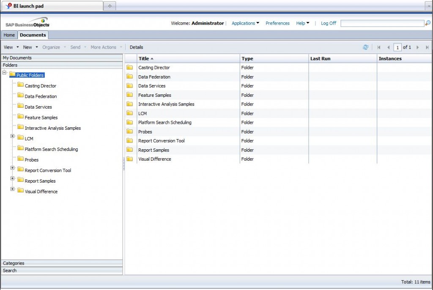Click the search magnifier icon
Screen dimensions: 433x290
pos(428,23)
